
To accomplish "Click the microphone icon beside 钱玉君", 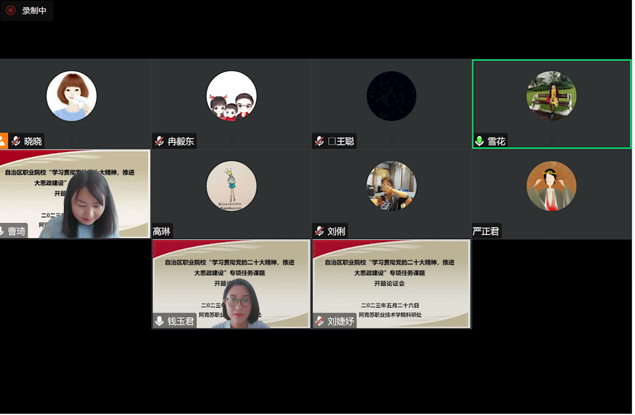I will click(x=159, y=322).
